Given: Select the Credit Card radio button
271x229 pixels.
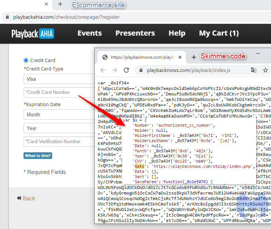Looking at the screenshot, I should point(26,60).
